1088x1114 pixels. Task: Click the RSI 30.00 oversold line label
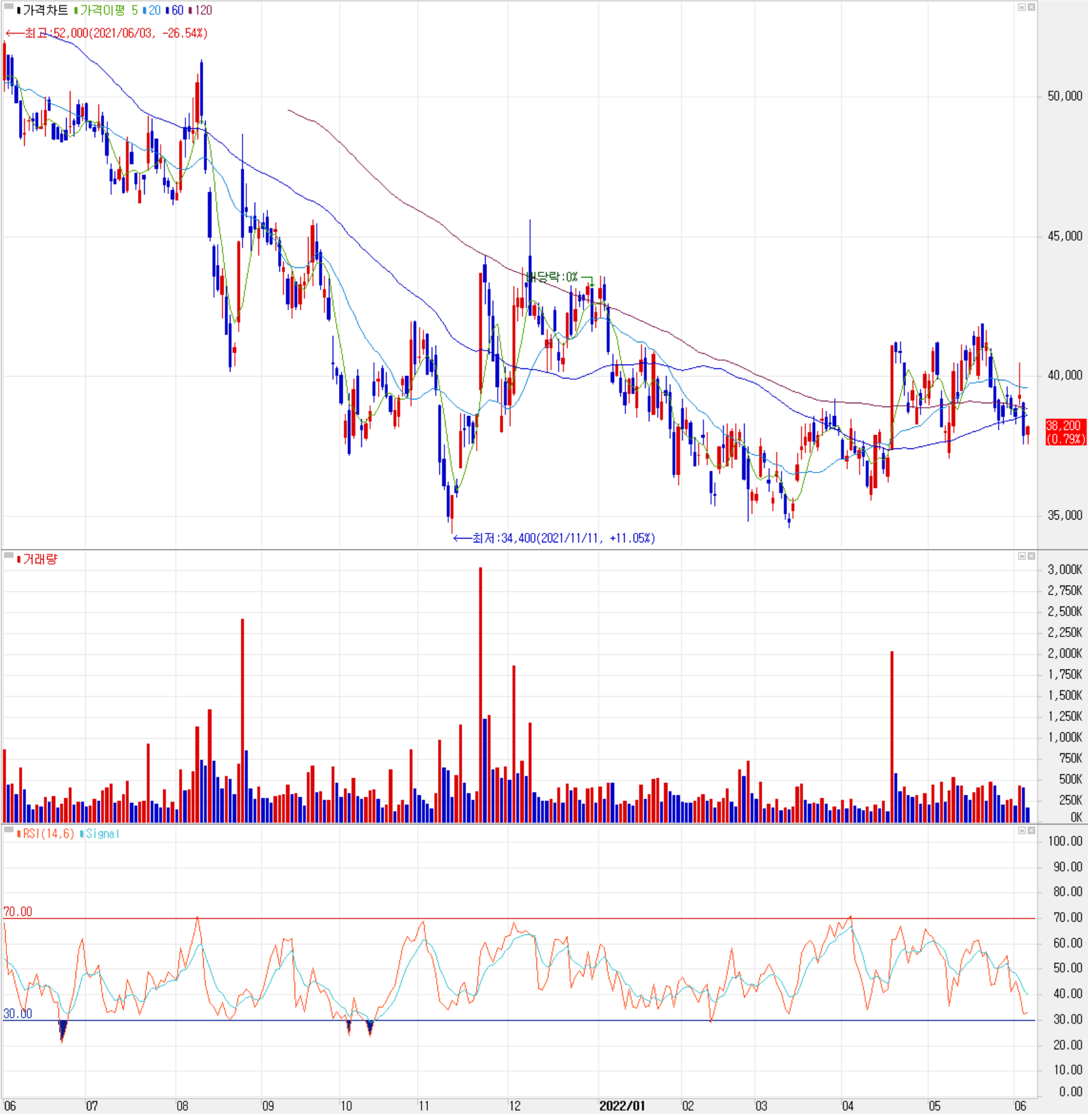point(18,1013)
